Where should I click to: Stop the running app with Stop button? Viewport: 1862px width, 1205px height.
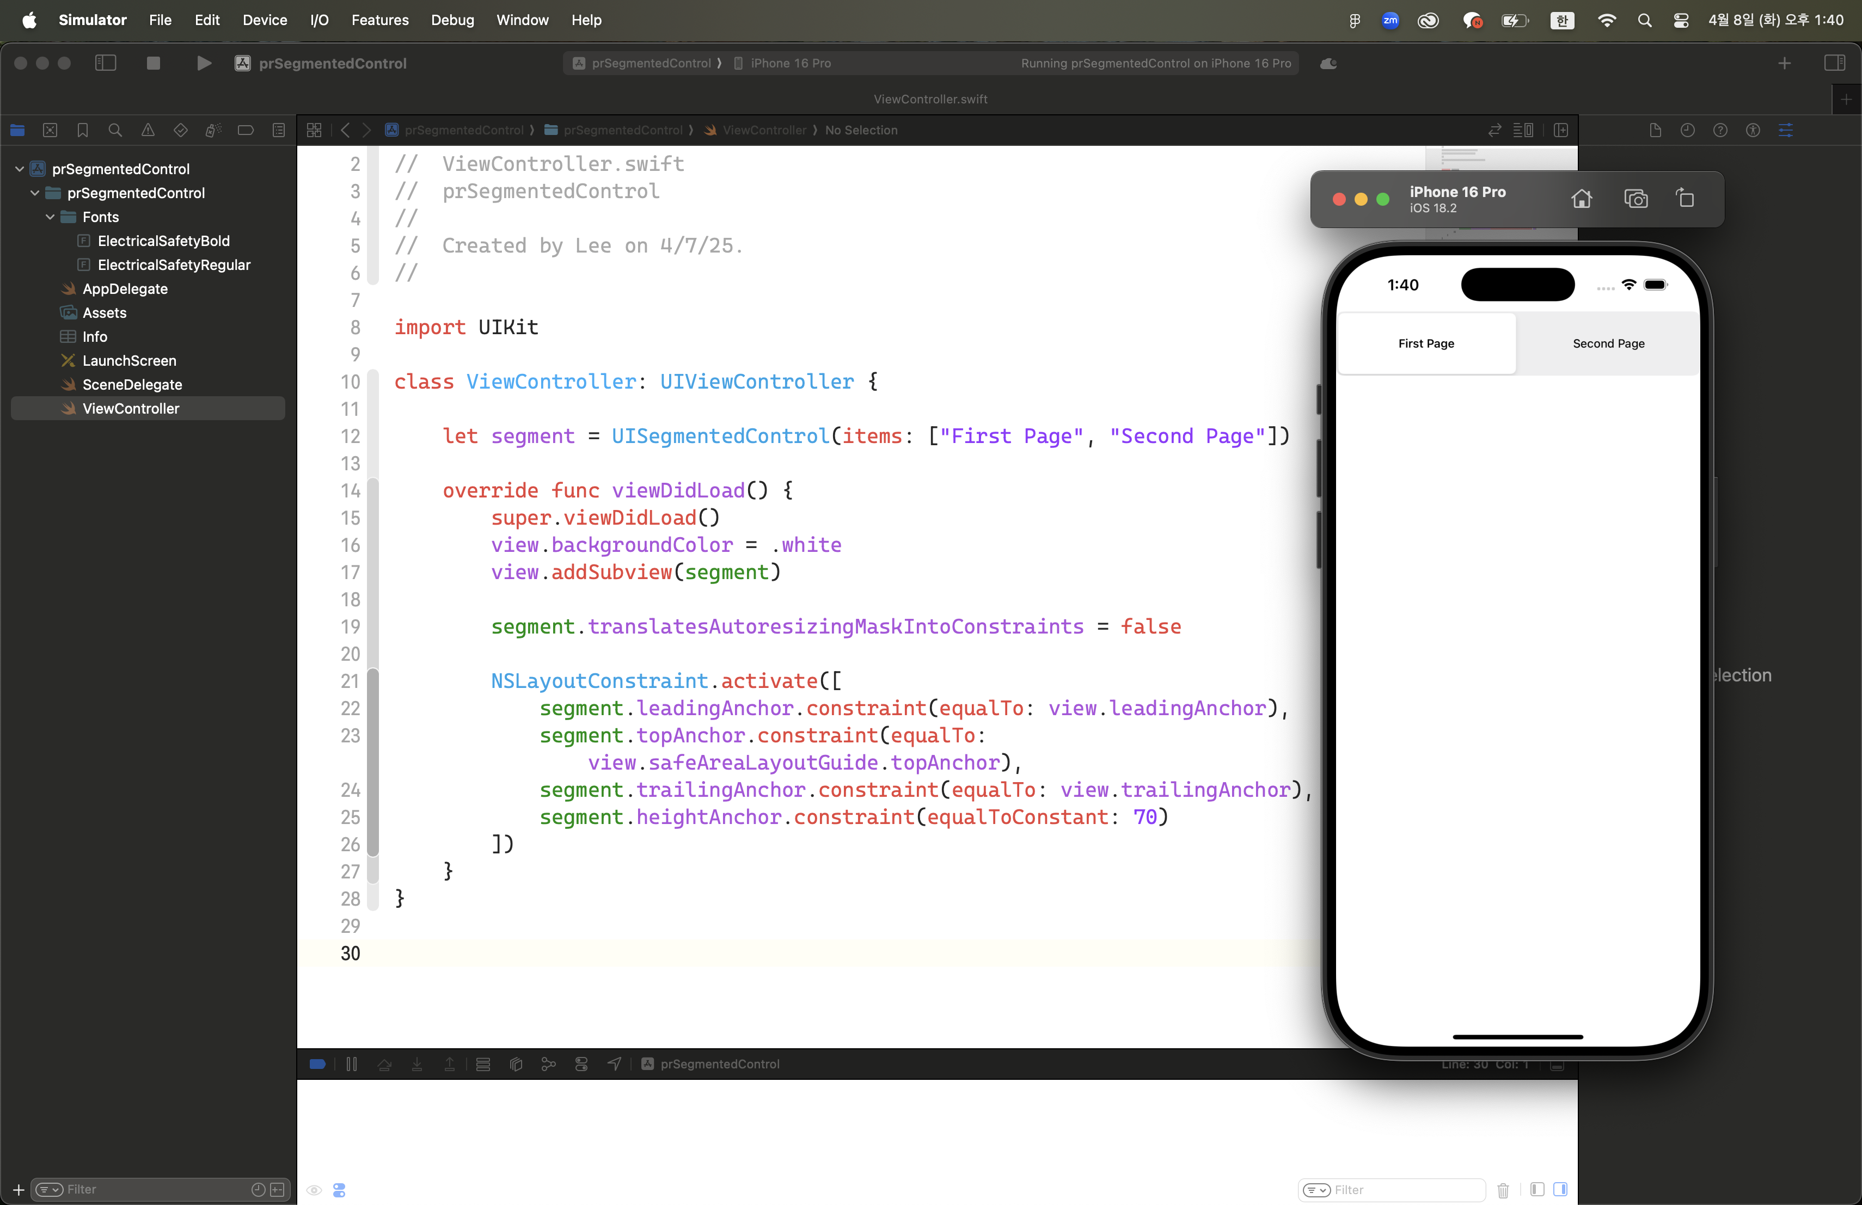(x=154, y=63)
